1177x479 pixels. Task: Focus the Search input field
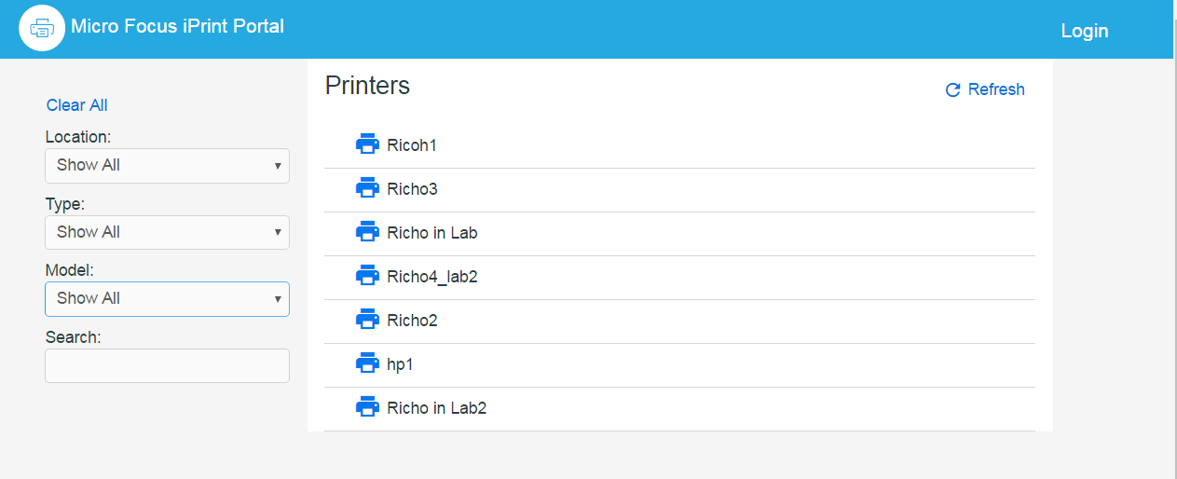coord(167,365)
